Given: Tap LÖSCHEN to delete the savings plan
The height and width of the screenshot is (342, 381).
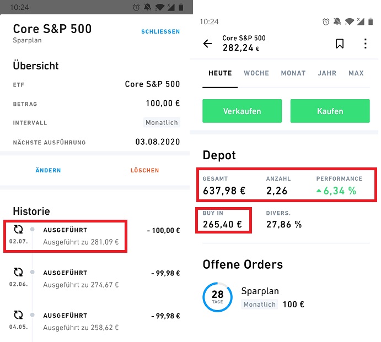Looking at the screenshot, I should (x=144, y=170).
